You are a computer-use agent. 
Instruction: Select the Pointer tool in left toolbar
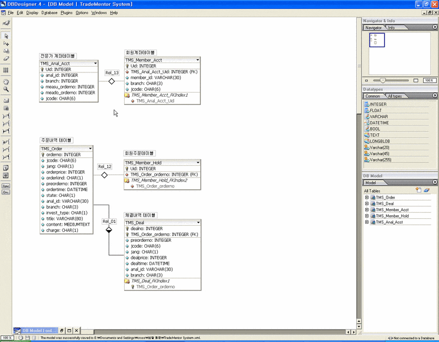pyautogui.click(x=6, y=36)
